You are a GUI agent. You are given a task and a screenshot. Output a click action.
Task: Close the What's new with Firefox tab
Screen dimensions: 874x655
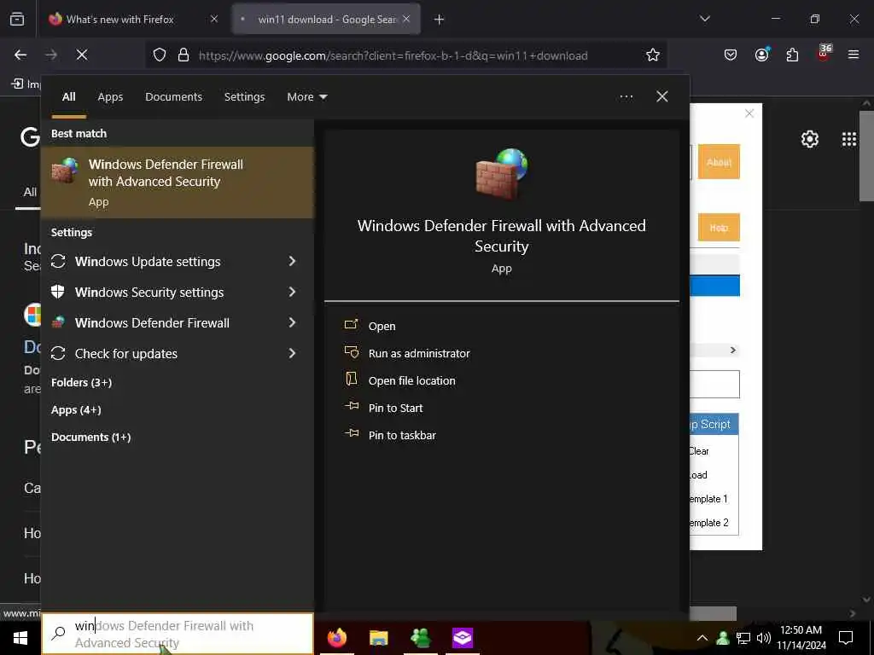click(x=214, y=20)
